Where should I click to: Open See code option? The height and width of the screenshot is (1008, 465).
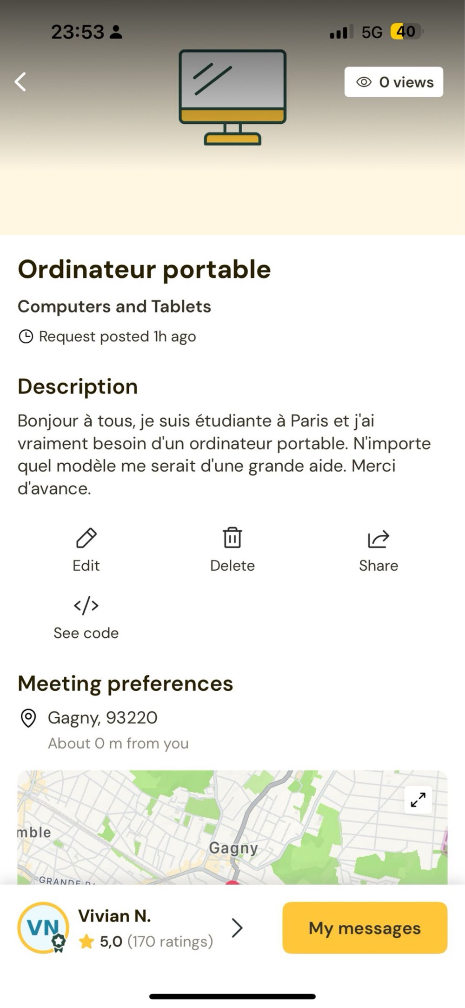tap(86, 606)
